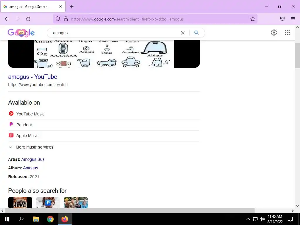Click the horizontal scroll left arrow

tap(2, 211)
